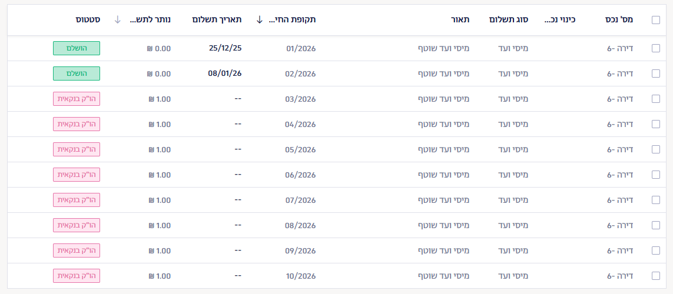Viewport: 673px width, 294px height.
Task: Click the תאור column header
Action: (460, 19)
